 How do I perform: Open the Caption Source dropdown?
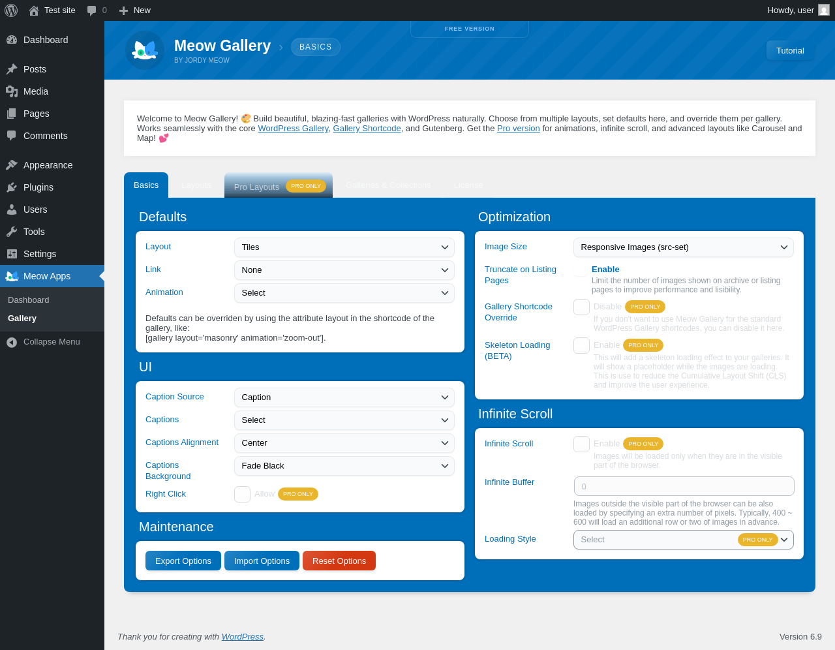344,397
